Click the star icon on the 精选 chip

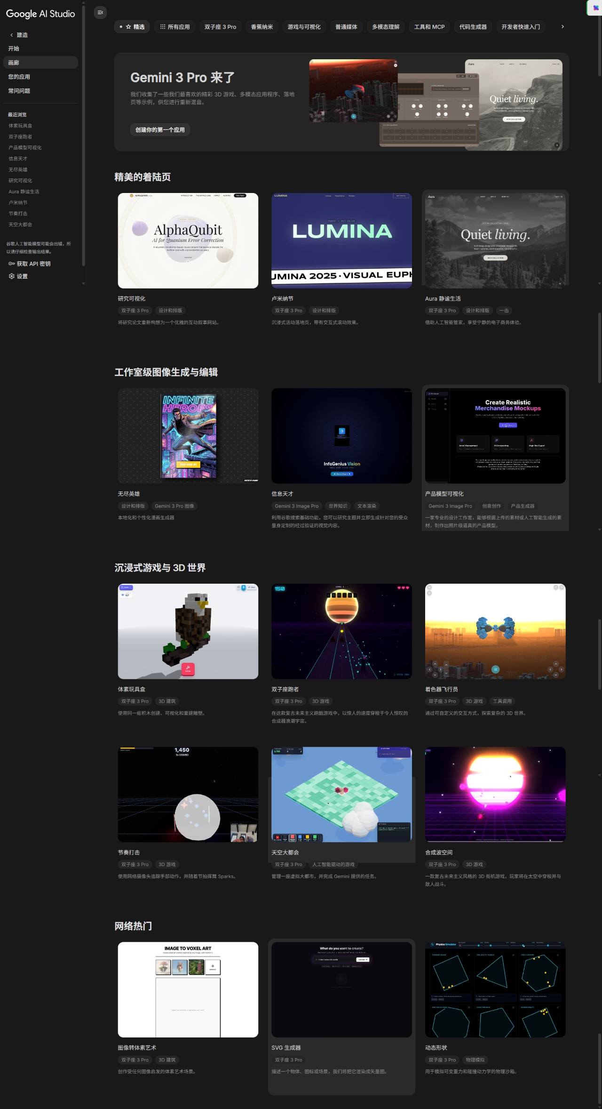(x=128, y=27)
